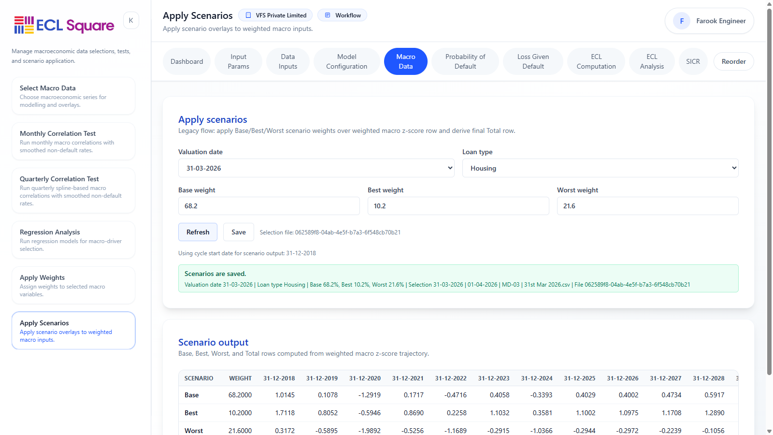The image size is (773, 435).
Task: Click the ECL Square logo
Action: click(x=64, y=25)
